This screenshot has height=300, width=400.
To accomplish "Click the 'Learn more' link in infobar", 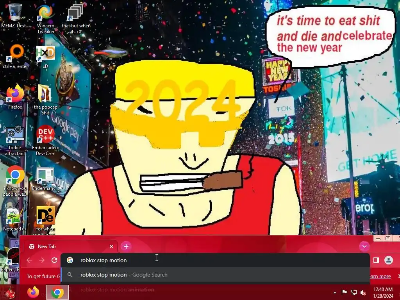I will point(380,276).
